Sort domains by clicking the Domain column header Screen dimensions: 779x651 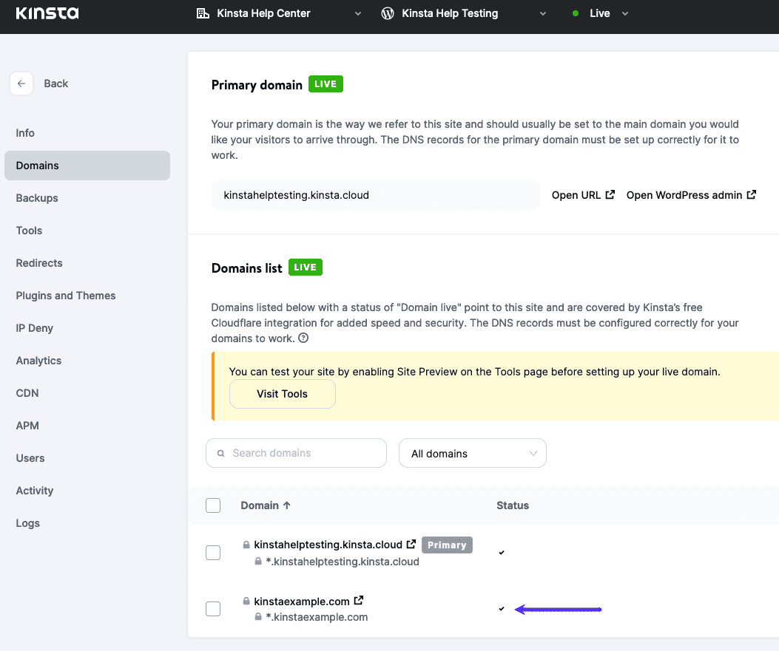click(x=266, y=505)
